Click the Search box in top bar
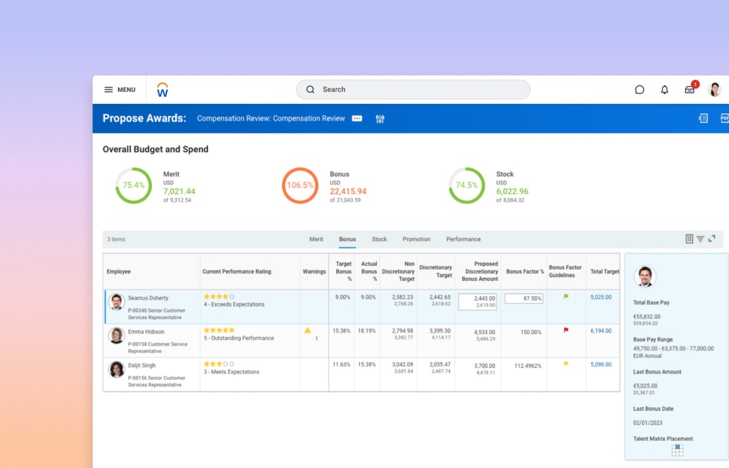Screen dimensions: 729x468 click(x=413, y=89)
